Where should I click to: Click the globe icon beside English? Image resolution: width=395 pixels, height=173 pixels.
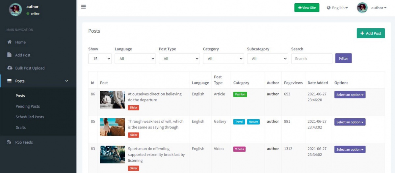329,8
